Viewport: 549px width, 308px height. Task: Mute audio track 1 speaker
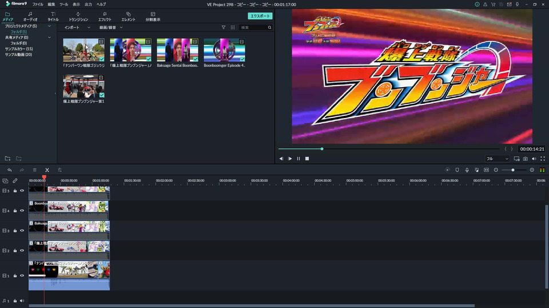(22, 301)
